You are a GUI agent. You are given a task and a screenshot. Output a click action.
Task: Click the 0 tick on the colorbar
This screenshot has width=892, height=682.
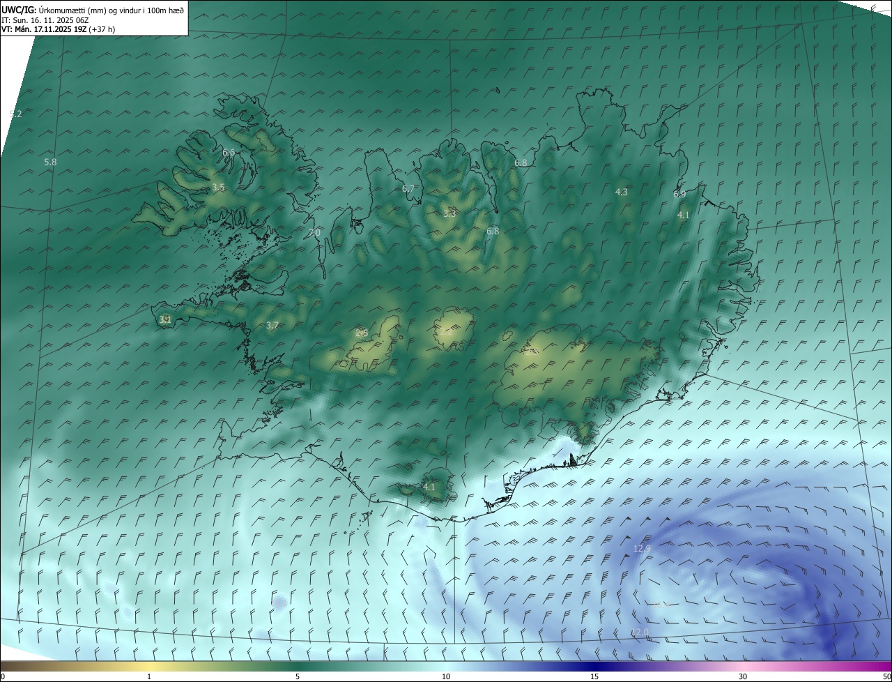3,676
